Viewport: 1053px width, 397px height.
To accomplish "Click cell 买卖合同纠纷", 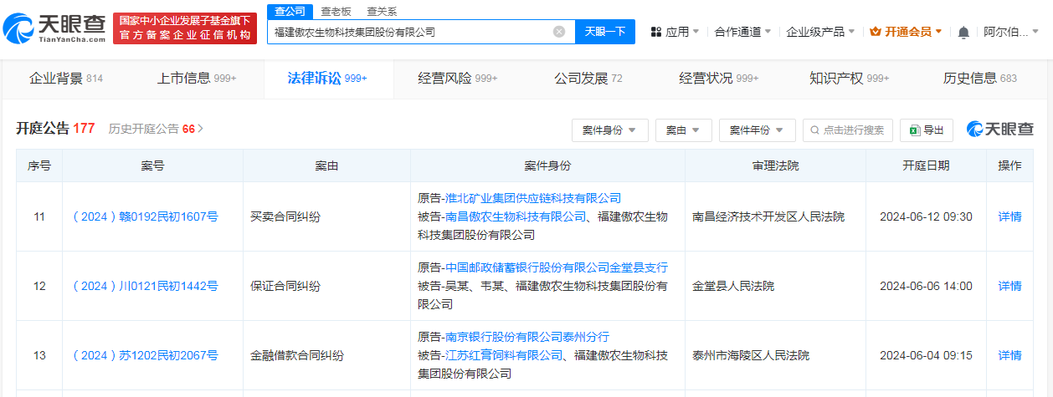I will [285, 216].
